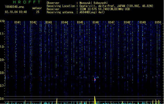
Task: Select the ICOM IC-575 receiver text
Action: (105, 9)
